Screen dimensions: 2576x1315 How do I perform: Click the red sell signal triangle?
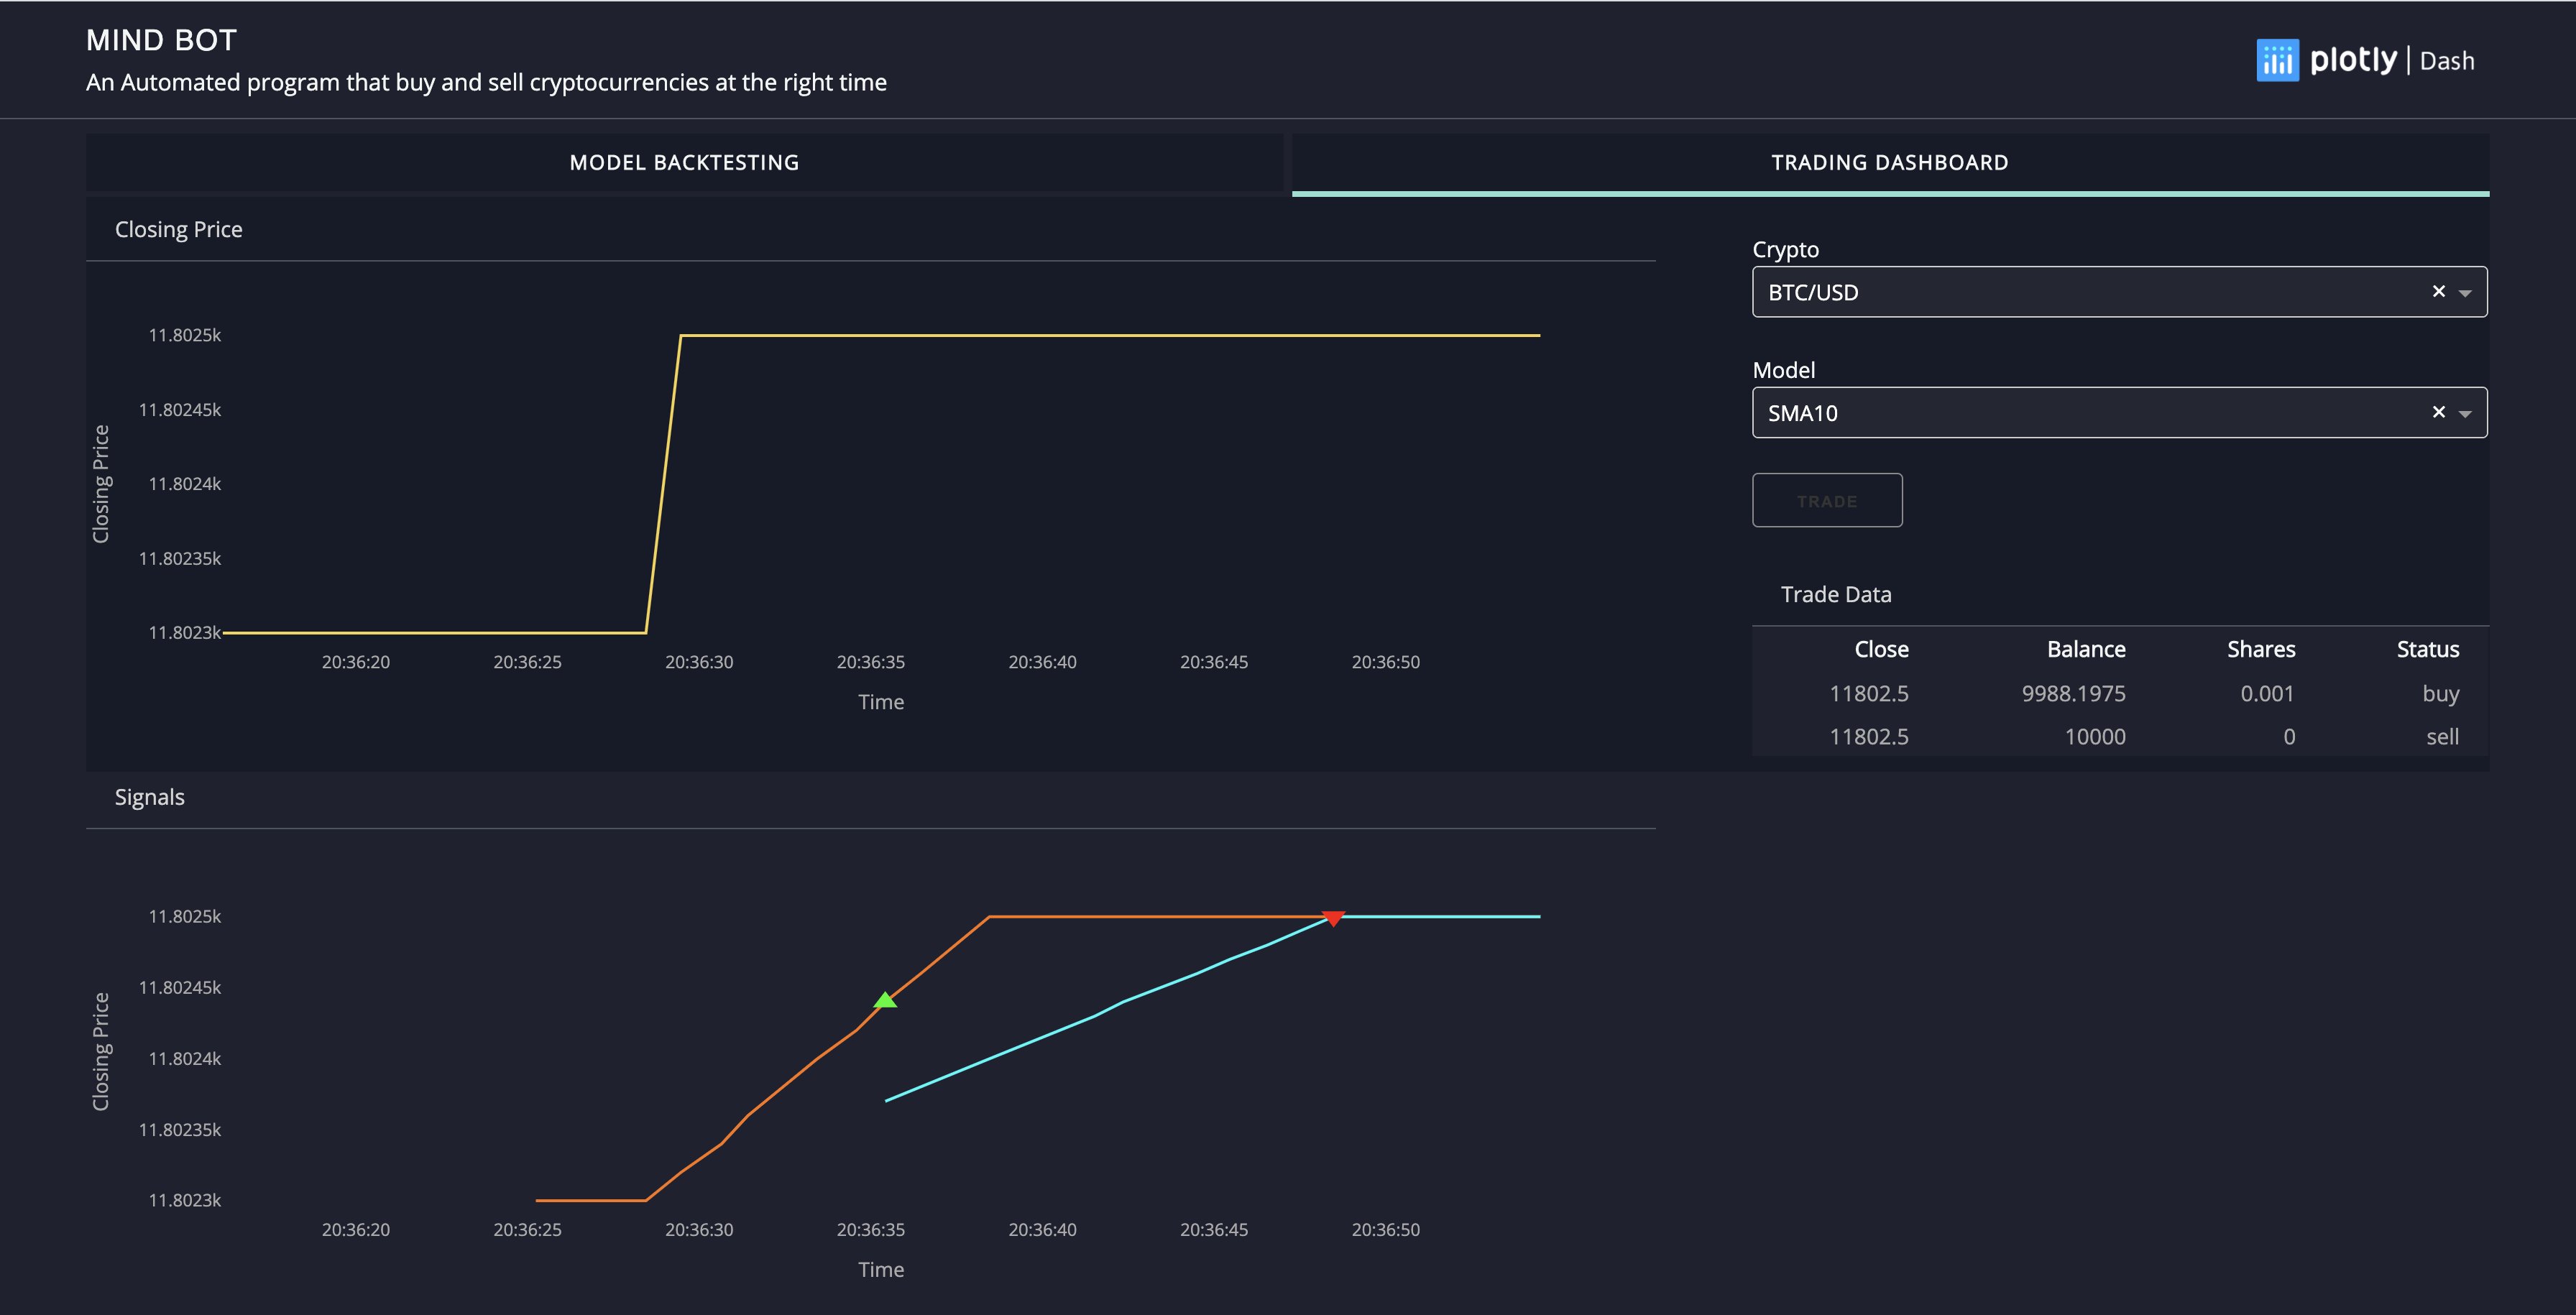1333,918
